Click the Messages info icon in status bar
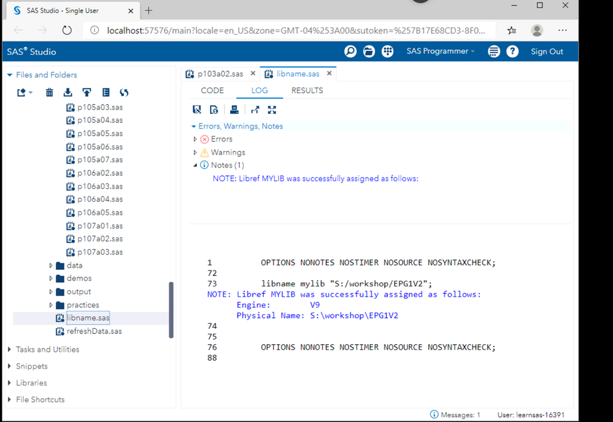613x422 pixels. pyautogui.click(x=434, y=414)
